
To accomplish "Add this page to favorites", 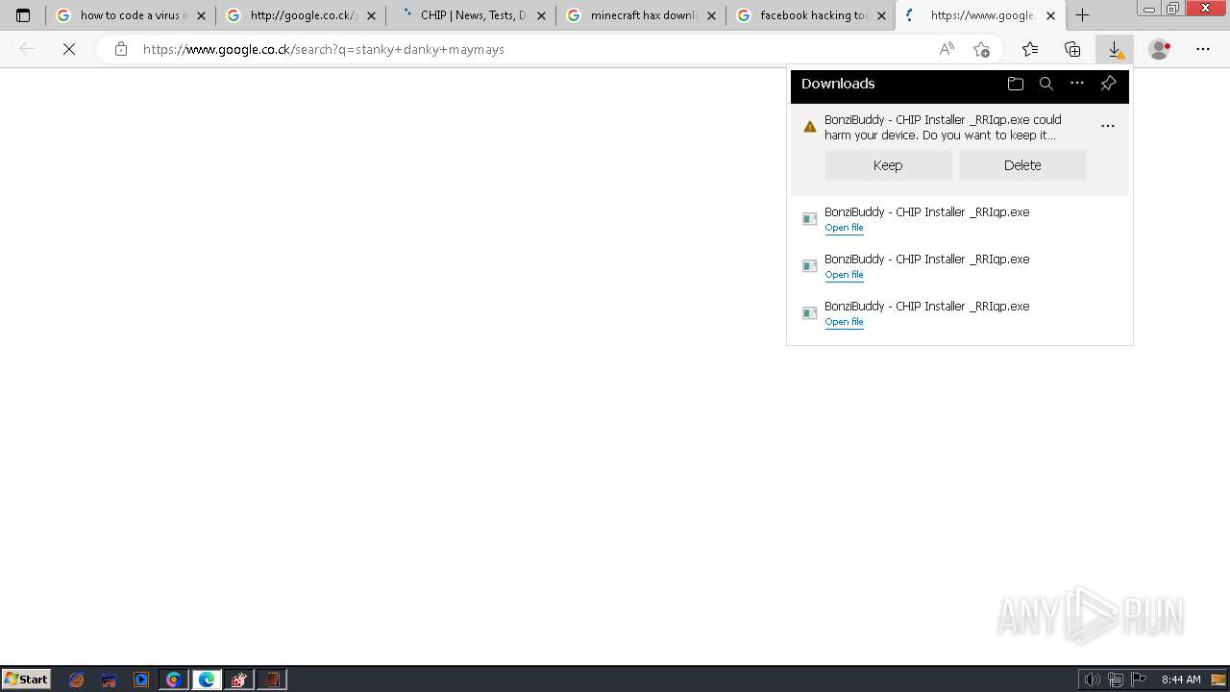I will pyautogui.click(x=981, y=49).
